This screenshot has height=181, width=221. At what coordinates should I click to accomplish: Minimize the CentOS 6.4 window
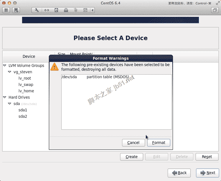click(x=10, y=3)
